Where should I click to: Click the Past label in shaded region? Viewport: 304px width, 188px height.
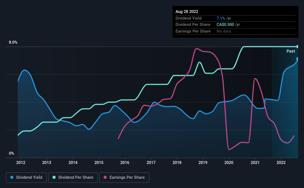(291, 51)
